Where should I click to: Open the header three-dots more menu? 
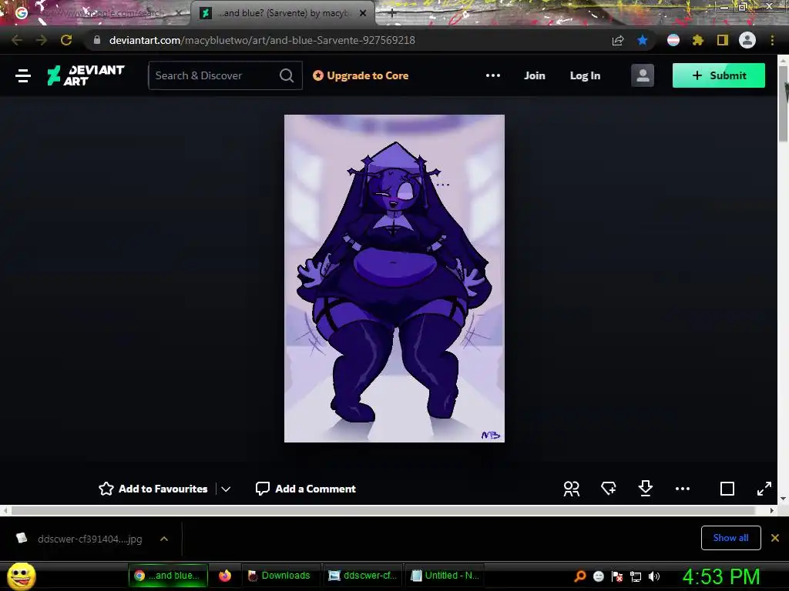[x=492, y=75]
